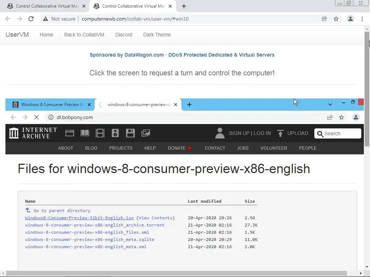Open the english_files.xml file
Viewport: 370px width, 277px height.
point(87,232)
